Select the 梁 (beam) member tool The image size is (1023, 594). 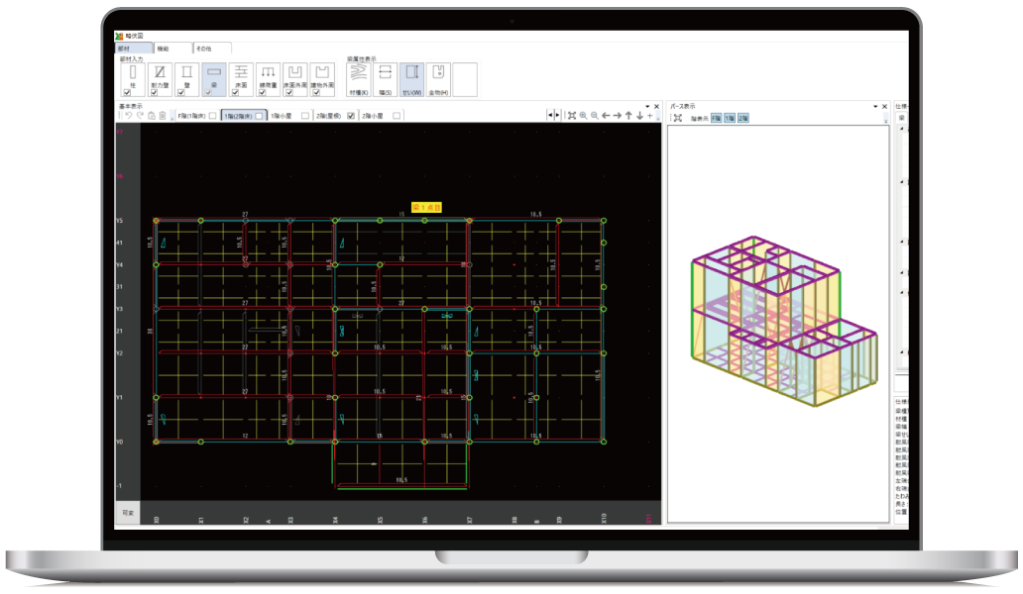click(x=213, y=73)
